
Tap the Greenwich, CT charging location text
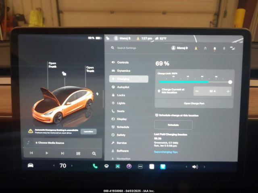[166, 143]
